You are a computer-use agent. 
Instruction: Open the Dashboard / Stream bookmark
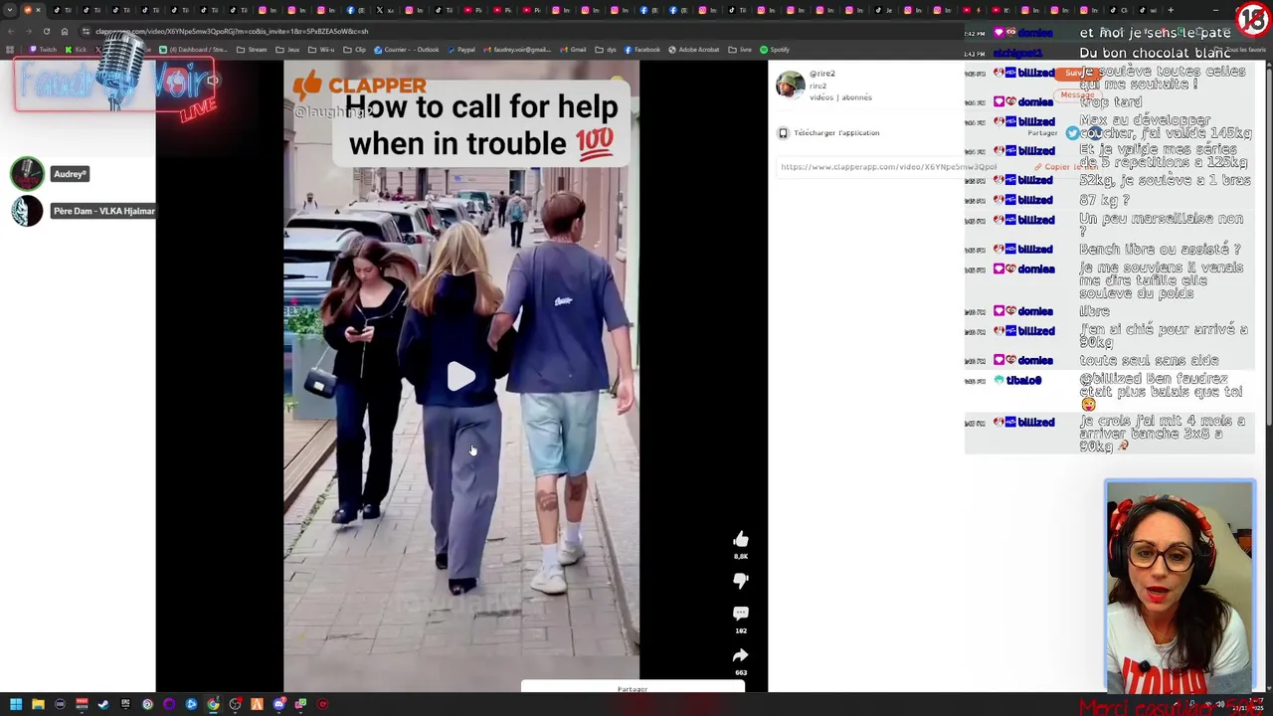(x=193, y=50)
